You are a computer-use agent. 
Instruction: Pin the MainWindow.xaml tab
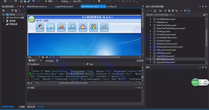click(x=101, y=6)
